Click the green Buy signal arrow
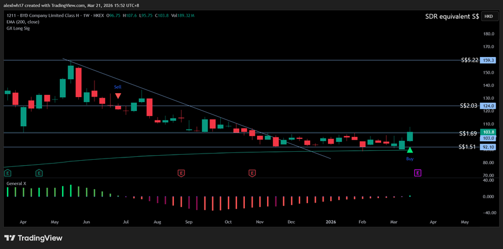The width and height of the screenshot is (503, 249). coord(410,150)
